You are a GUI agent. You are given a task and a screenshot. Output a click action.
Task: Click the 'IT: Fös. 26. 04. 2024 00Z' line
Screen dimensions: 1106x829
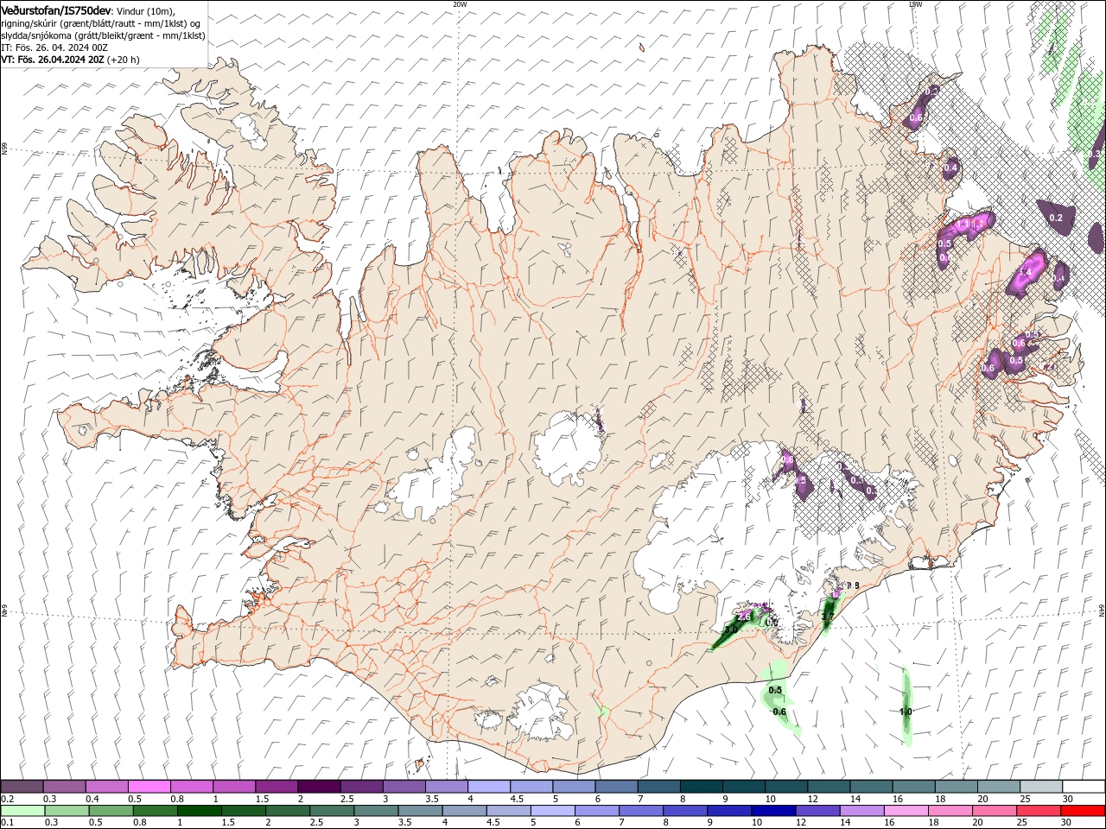(x=54, y=47)
